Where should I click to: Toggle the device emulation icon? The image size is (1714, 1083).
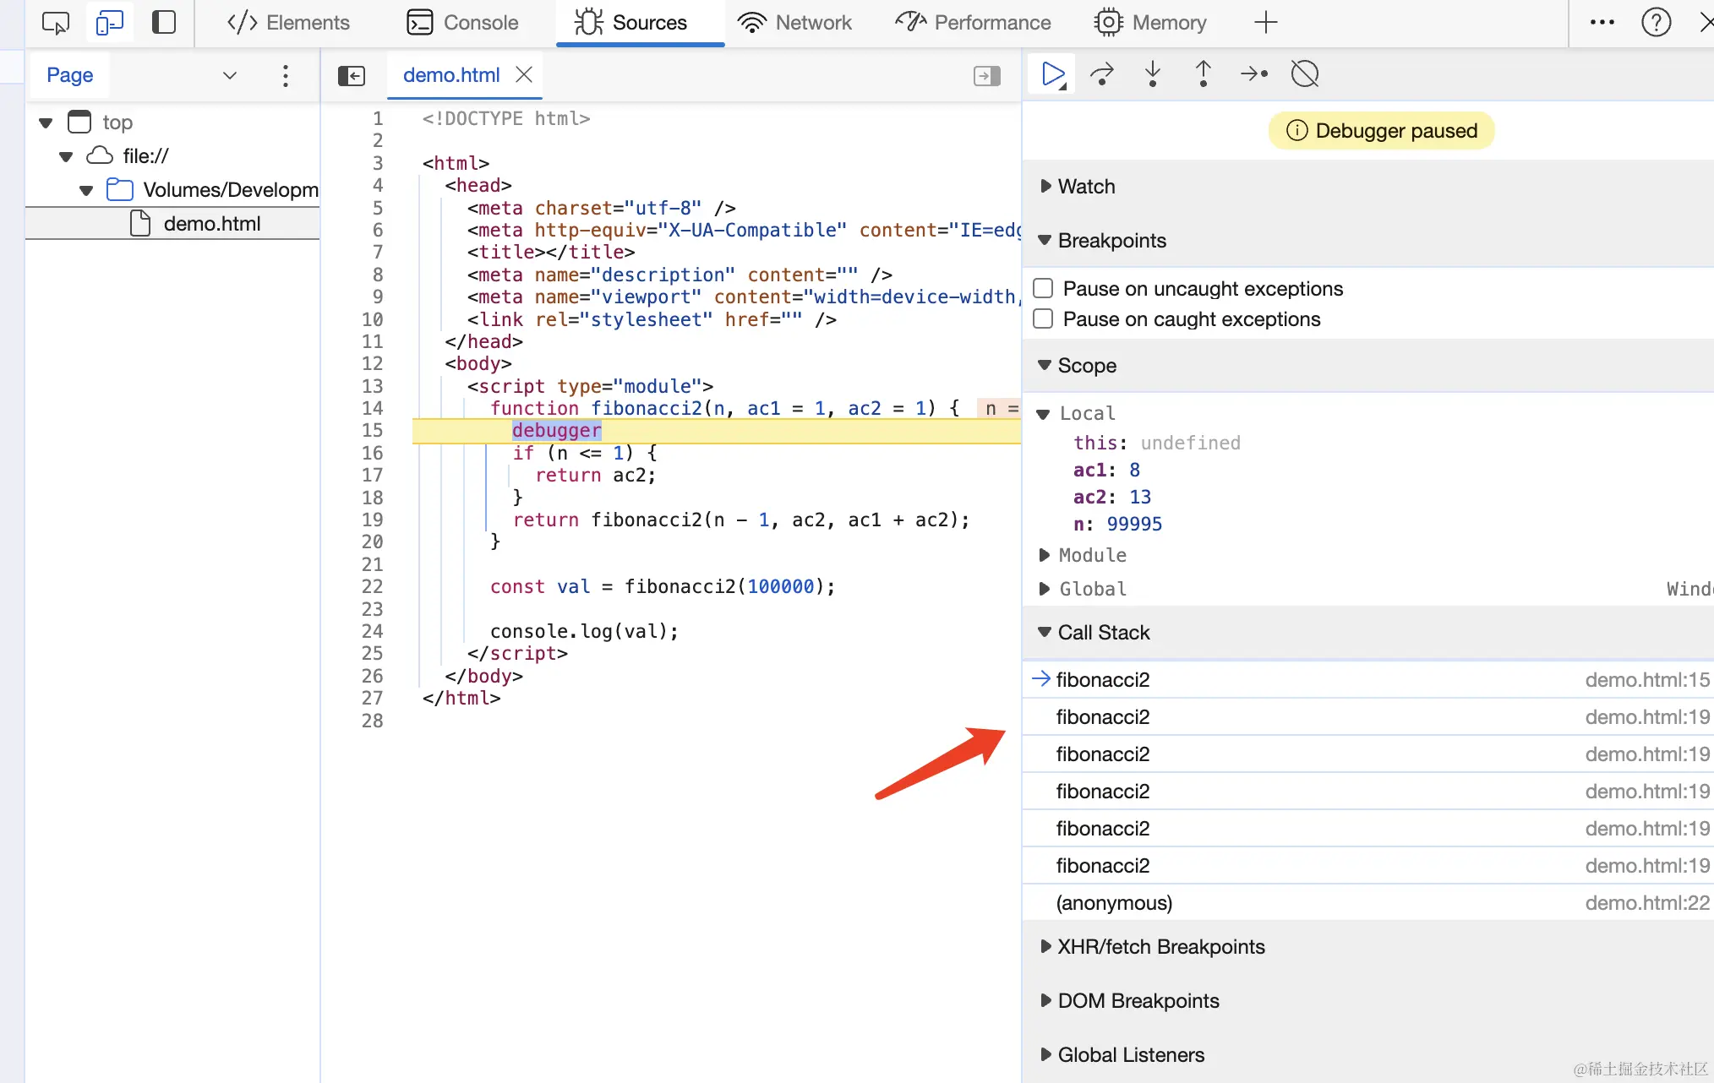point(110,23)
